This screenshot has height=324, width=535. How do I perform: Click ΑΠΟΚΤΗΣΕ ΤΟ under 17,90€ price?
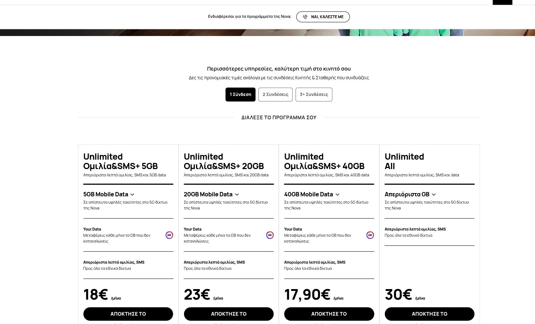tap(329, 314)
